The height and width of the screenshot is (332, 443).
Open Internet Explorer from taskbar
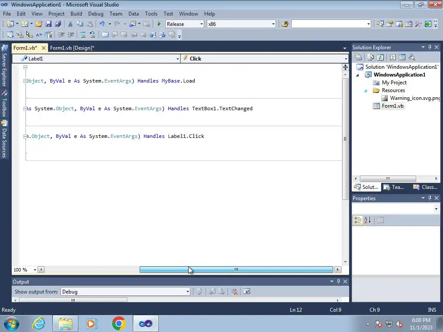point(39,323)
